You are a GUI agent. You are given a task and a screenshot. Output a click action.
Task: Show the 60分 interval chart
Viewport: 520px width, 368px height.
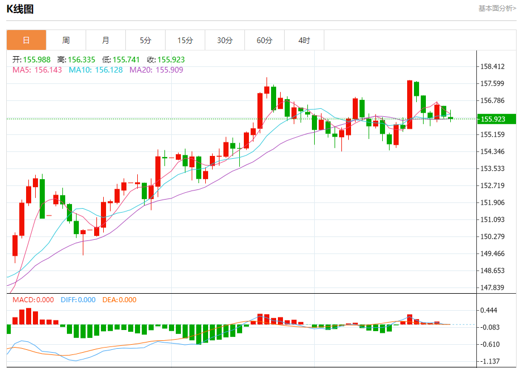point(264,40)
